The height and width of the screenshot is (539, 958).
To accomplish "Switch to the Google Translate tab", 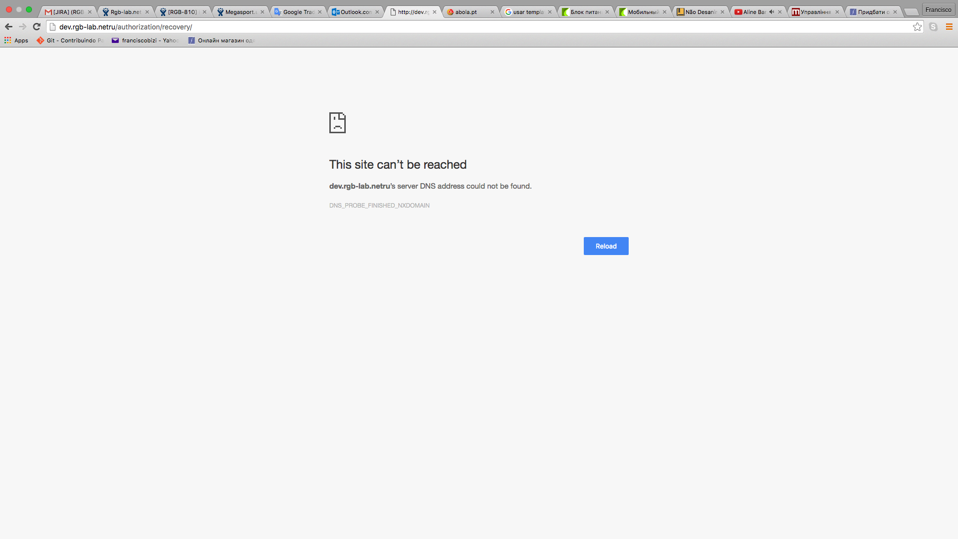I will (298, 12).
